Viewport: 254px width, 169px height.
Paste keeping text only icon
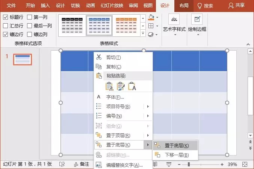point(132,86)
